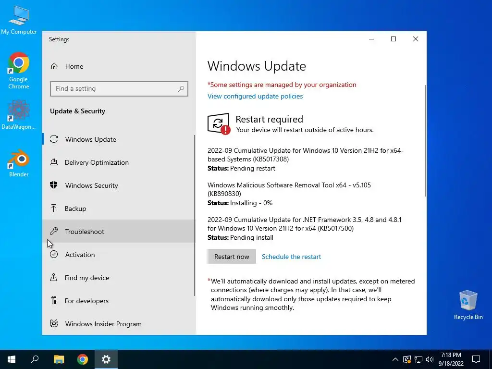Click the .NET Framework KB5017500 update text
The image size is (492, 369).
tap(304, 224)
